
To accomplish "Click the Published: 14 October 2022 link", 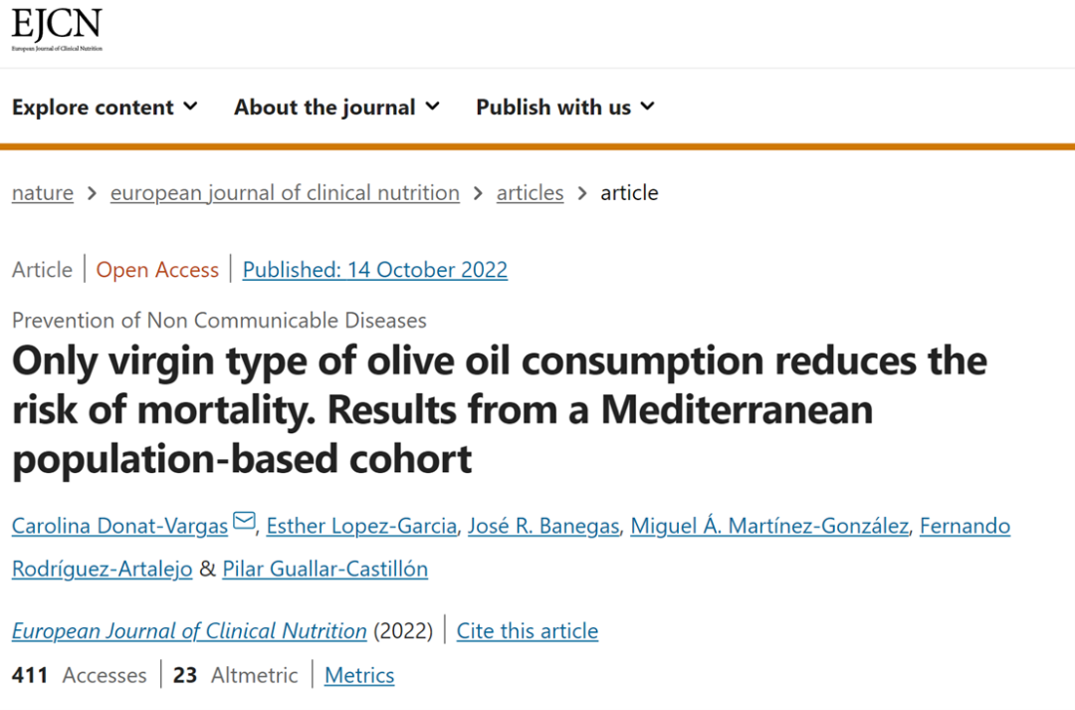I will [375, 270].
